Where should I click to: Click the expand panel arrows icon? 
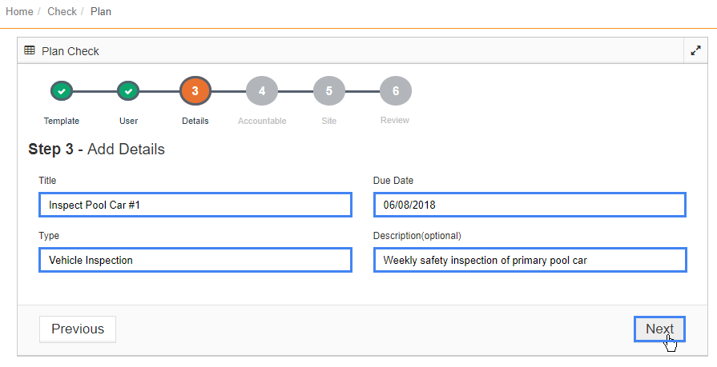[695, 50]
